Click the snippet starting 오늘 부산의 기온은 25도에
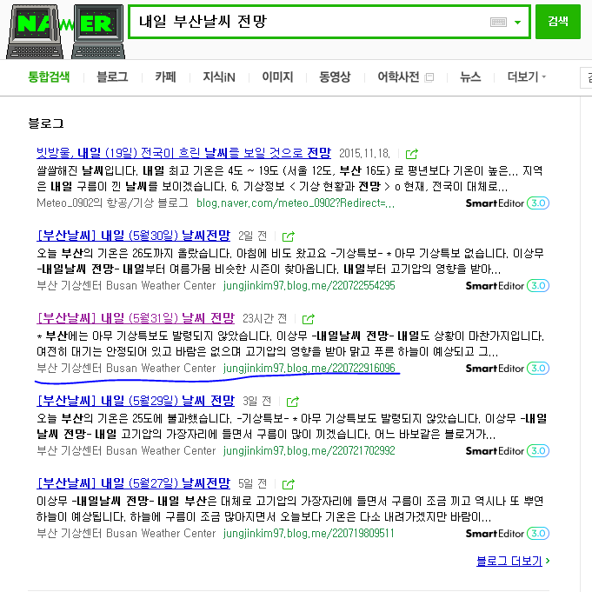 pos(291,427)
